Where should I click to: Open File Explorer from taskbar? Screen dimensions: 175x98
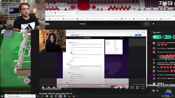point(47,96)
